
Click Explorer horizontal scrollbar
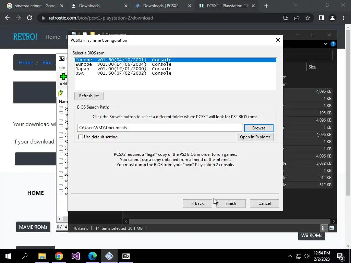[x=230, y=222]
